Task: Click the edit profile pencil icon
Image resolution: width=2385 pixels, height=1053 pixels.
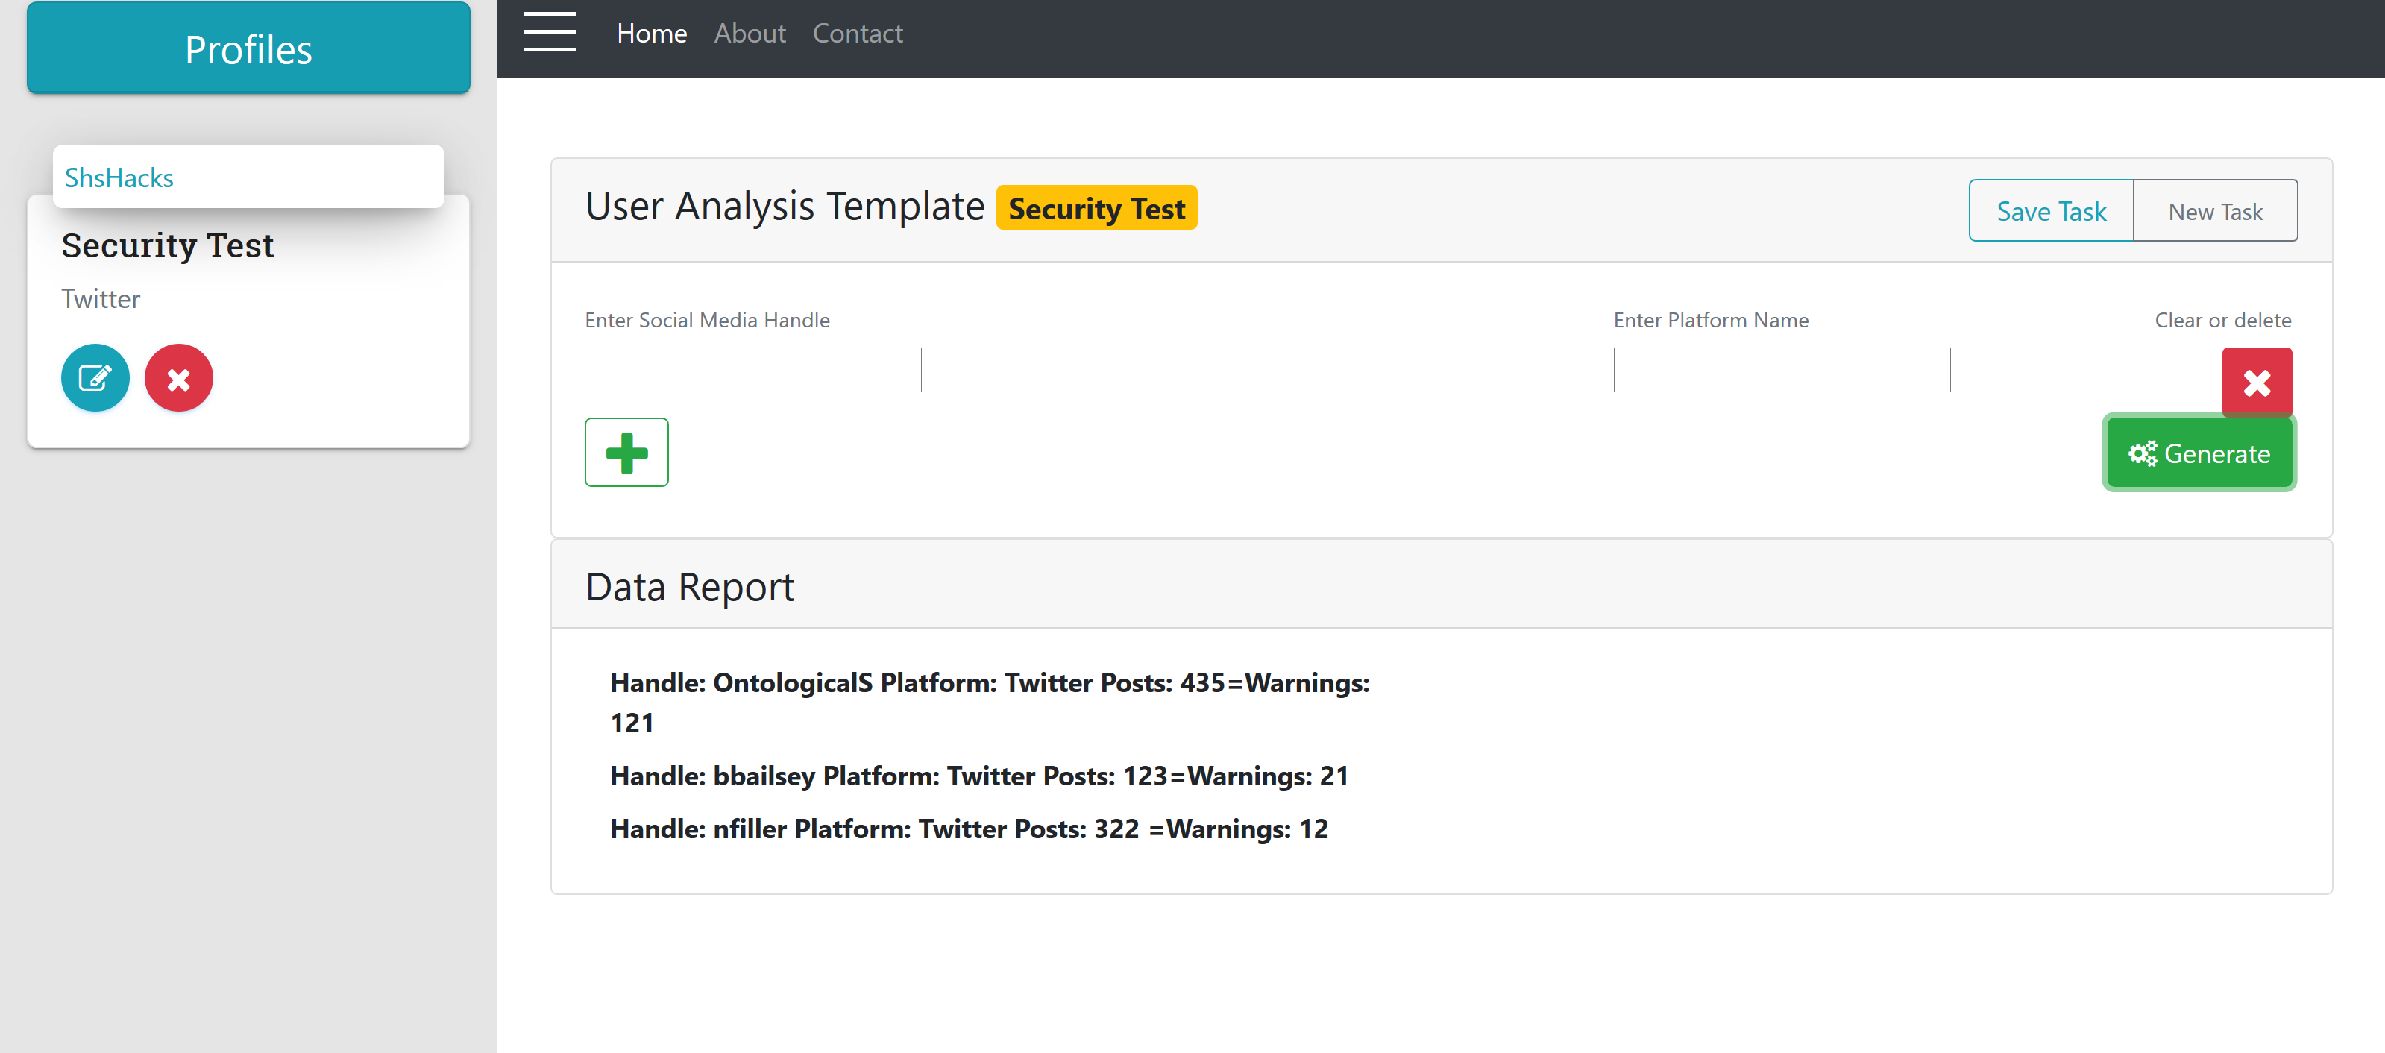Action: pos(95,378)
